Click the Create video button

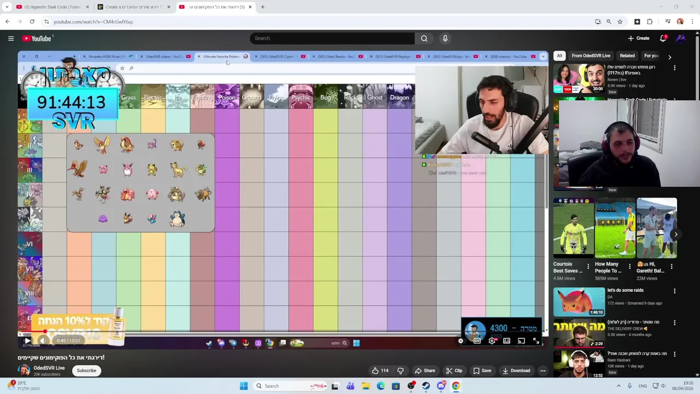pos(638,38)
